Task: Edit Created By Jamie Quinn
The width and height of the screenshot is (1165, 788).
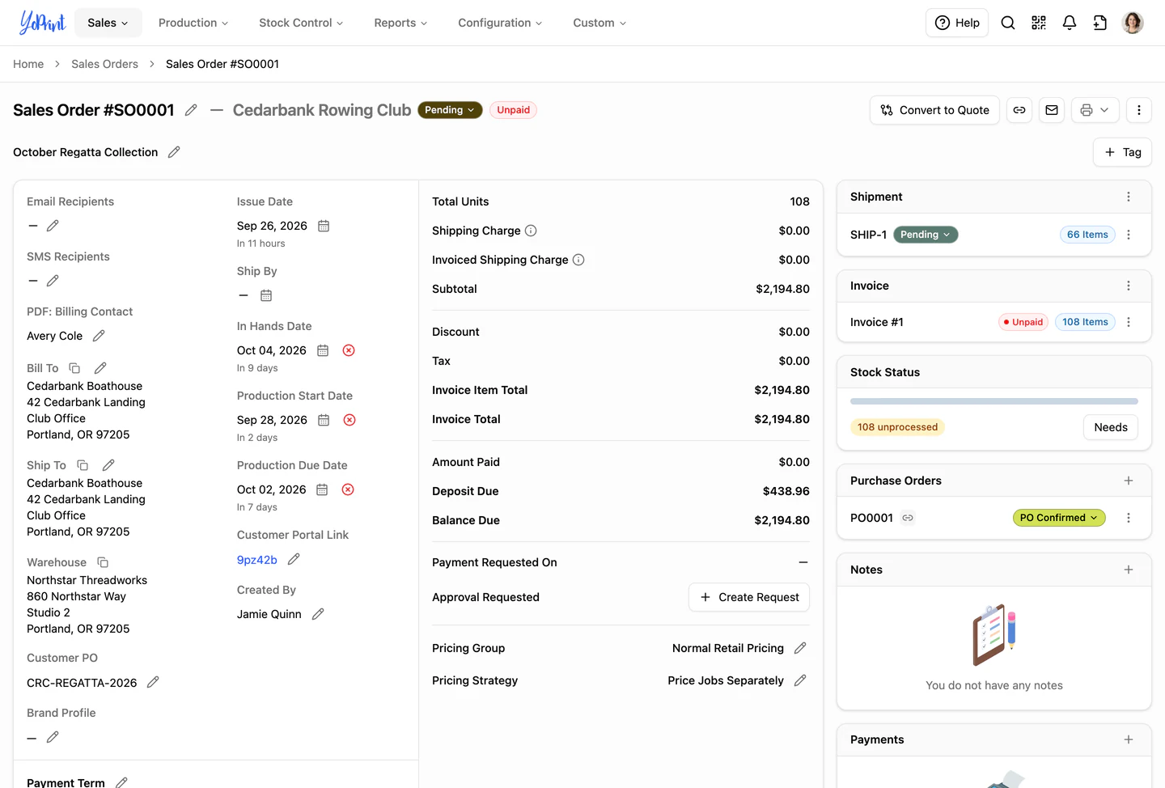Action: pyautogui.click(x=318, y=614)
